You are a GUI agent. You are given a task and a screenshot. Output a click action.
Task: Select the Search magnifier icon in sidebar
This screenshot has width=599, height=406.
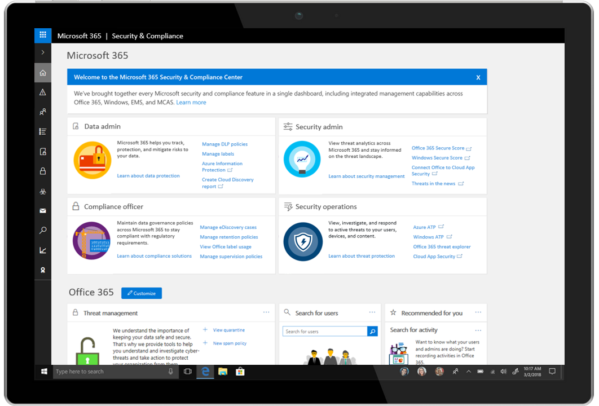coord(43,230)
